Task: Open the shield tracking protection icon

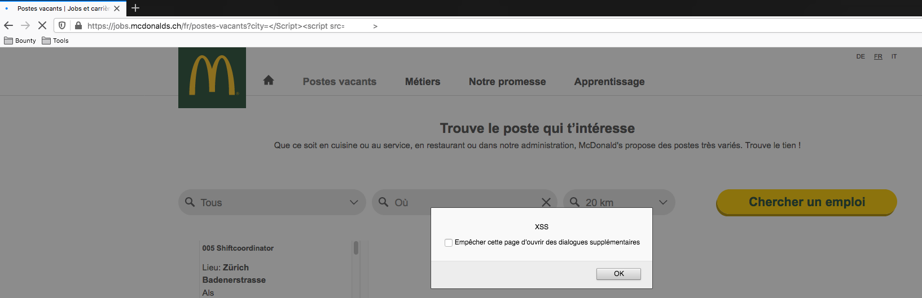Action: click(62, 25)
